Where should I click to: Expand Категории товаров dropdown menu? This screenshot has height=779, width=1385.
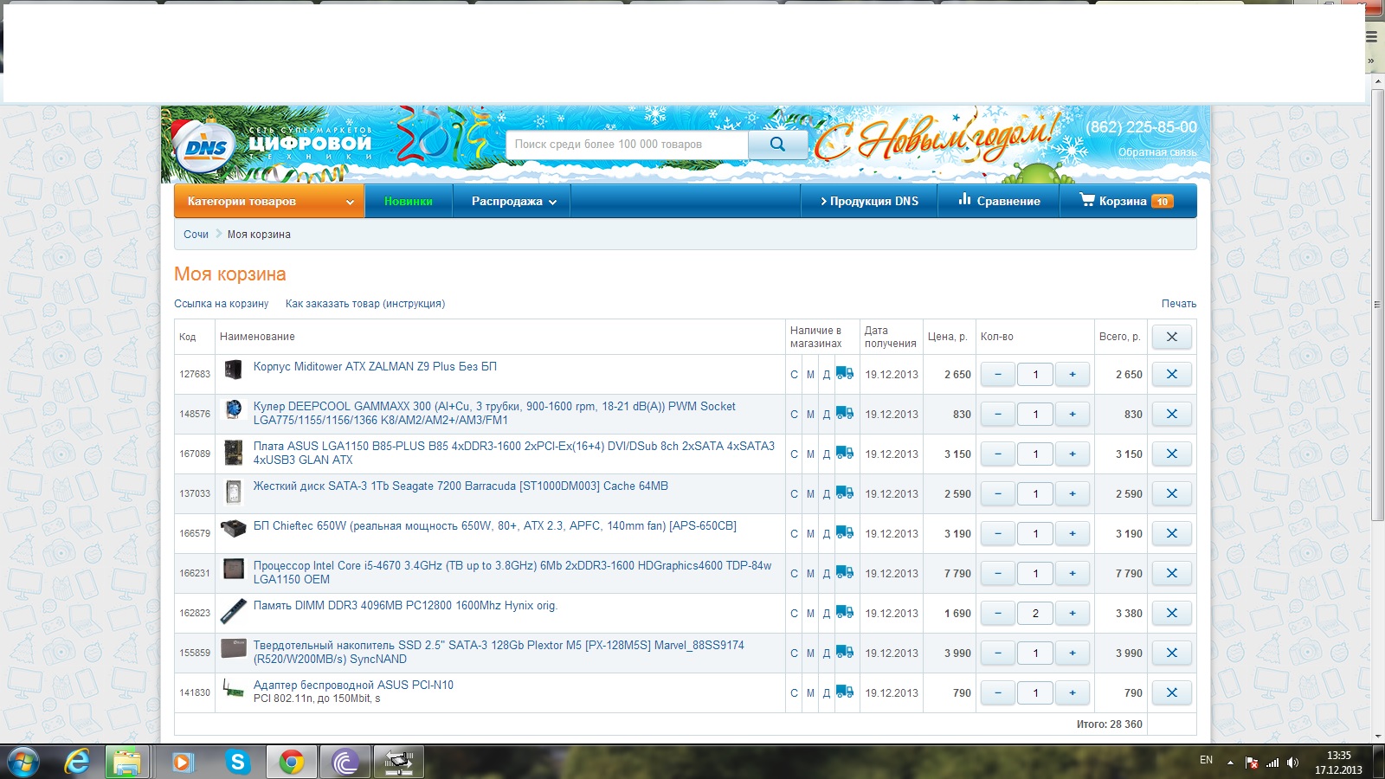pos(269,201)
